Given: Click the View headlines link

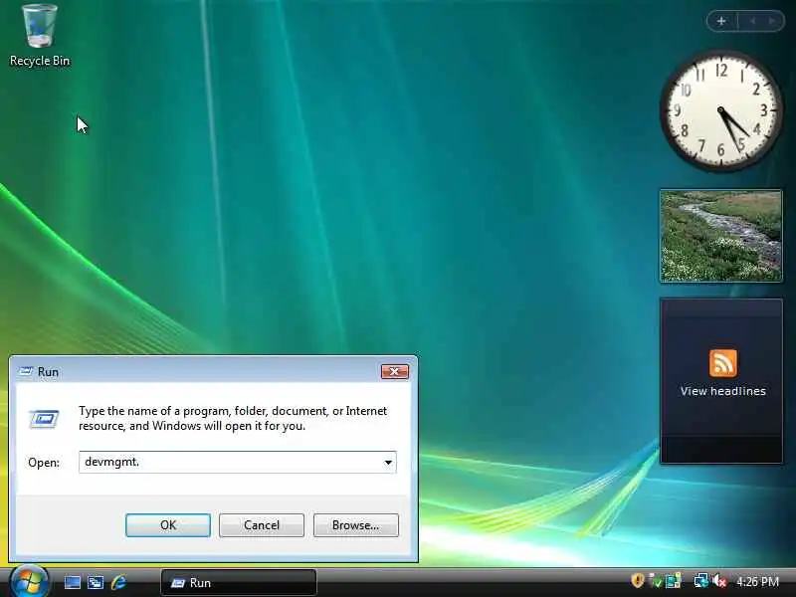Looking at the screenshot, I should click(723, 391).
